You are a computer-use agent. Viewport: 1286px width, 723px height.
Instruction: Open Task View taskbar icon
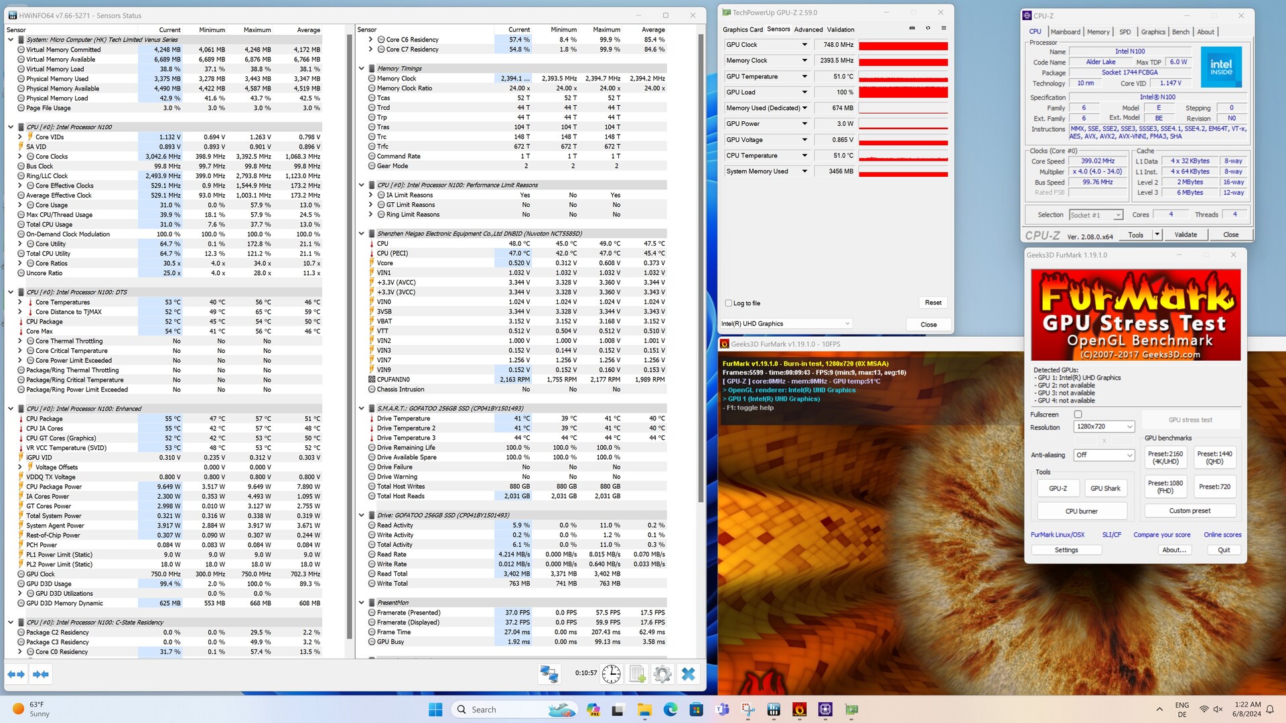pos(618,710)
